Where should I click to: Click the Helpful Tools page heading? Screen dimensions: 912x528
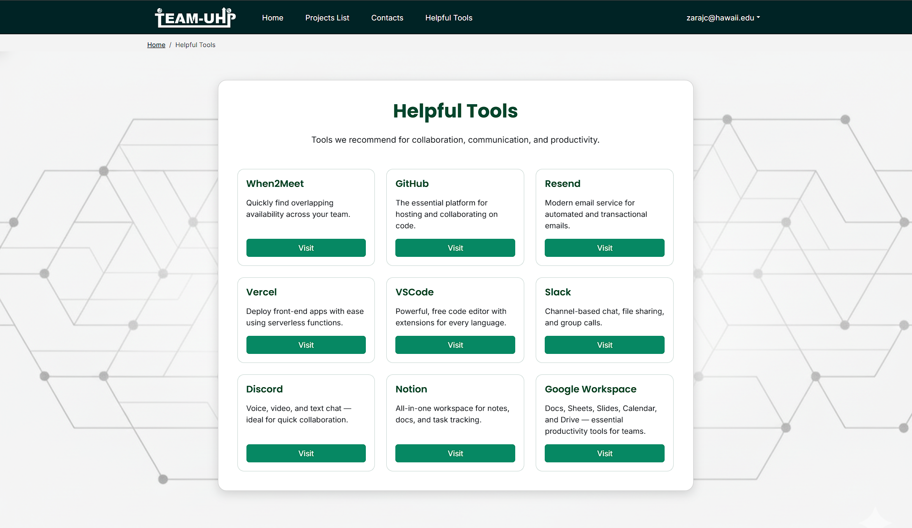(x=455, y=111)
